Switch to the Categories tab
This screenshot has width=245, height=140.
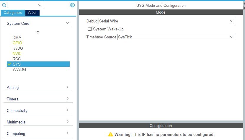coord(13,13)
